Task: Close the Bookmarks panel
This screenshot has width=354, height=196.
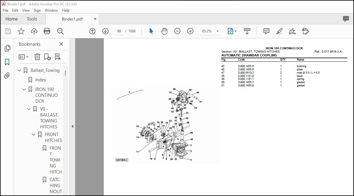Action: tap(61, 44)
